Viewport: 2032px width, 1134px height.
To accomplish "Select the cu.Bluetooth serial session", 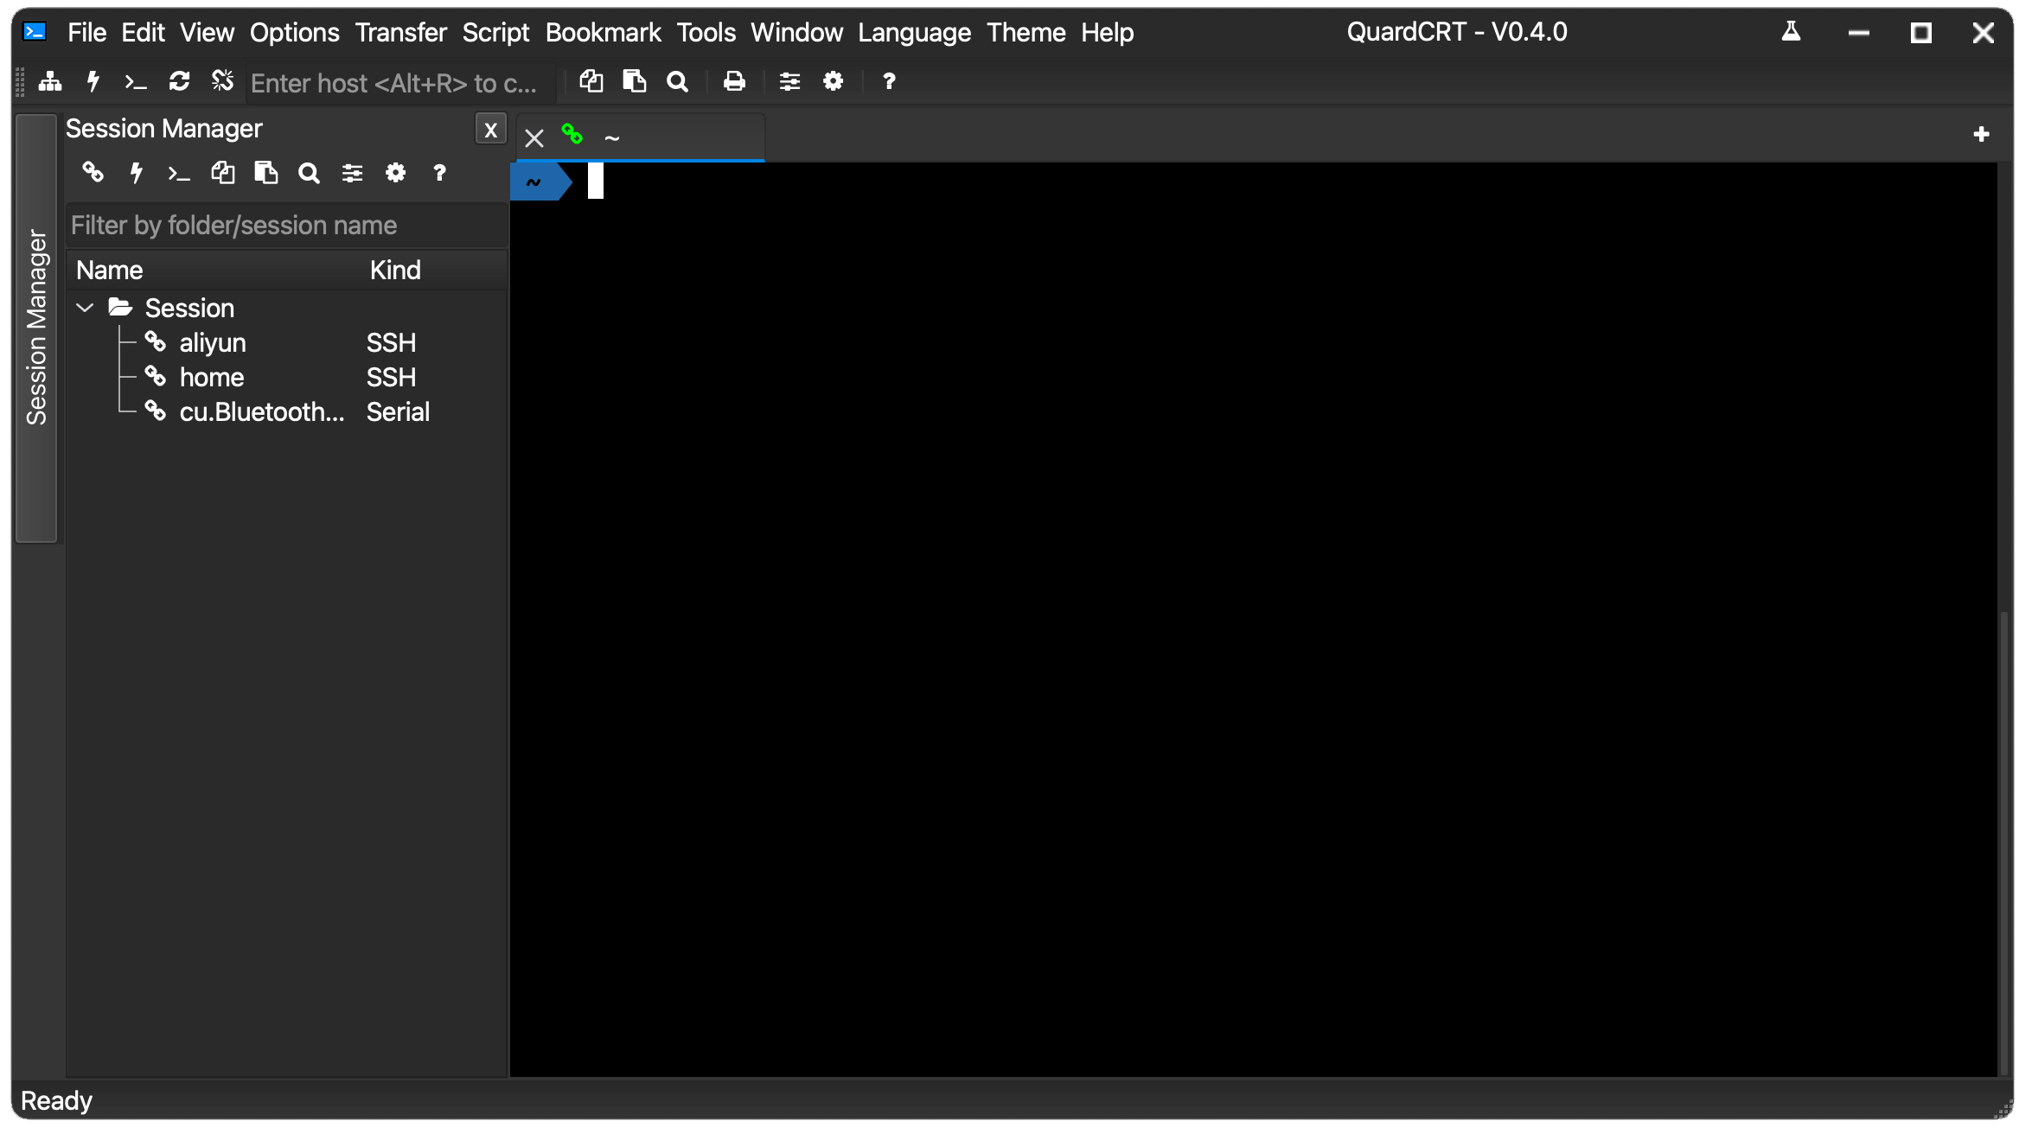I will pyautogui.click(x=261, y=412).
